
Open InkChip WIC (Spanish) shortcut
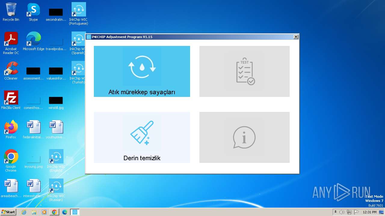[x=78, y=43]
